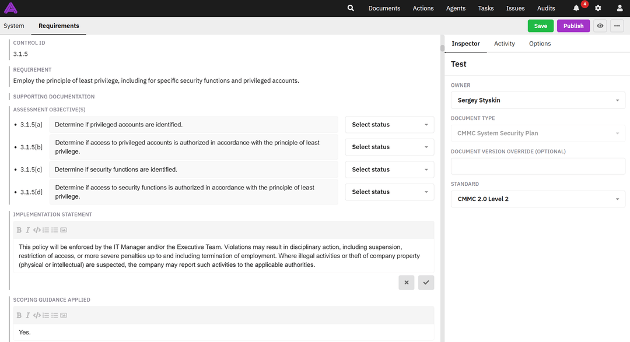Toggle document preview eye icon

tap(600, 26)
